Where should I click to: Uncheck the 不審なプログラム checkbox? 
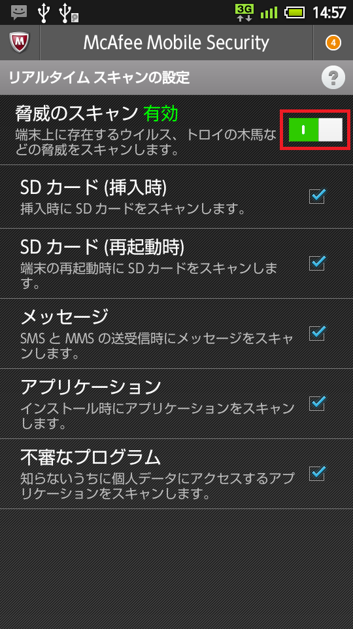[x=317, y=473]
